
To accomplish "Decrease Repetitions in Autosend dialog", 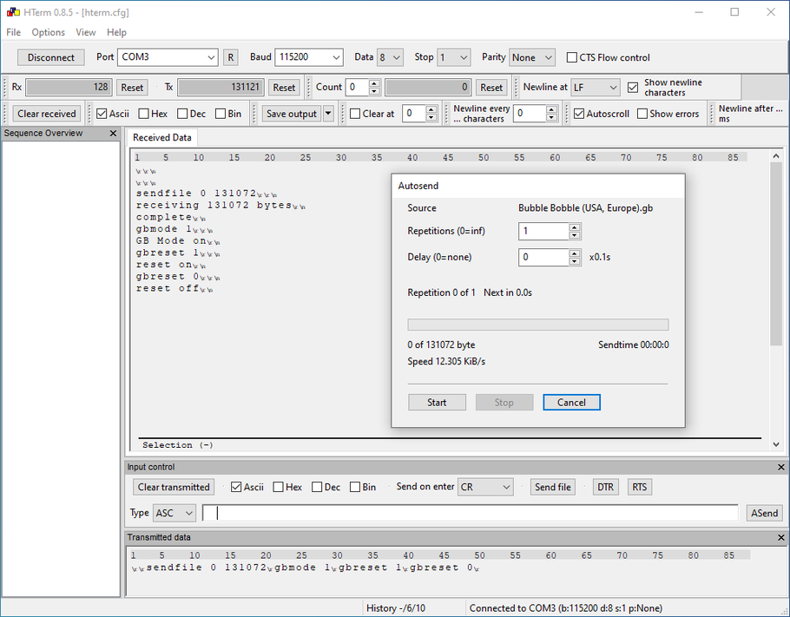I will click(575, 235).
